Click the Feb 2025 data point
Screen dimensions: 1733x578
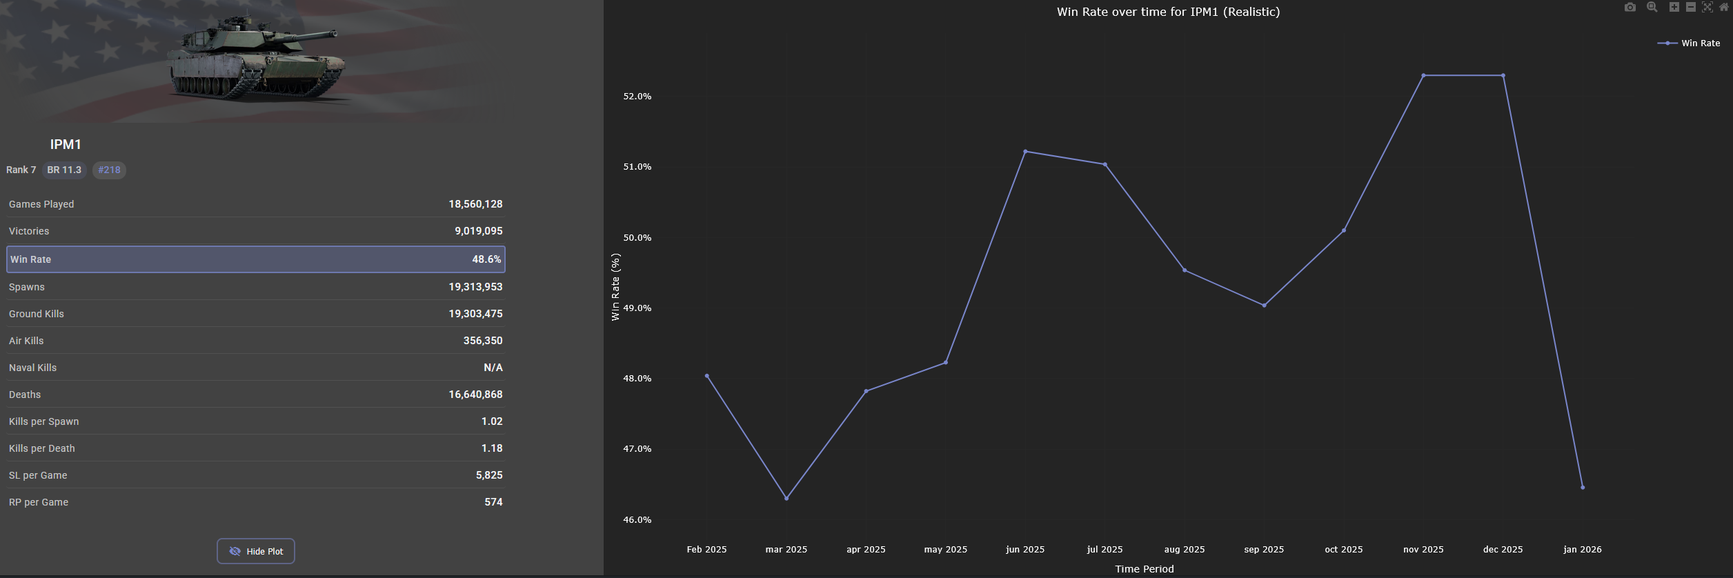click(x=707, y=376)
